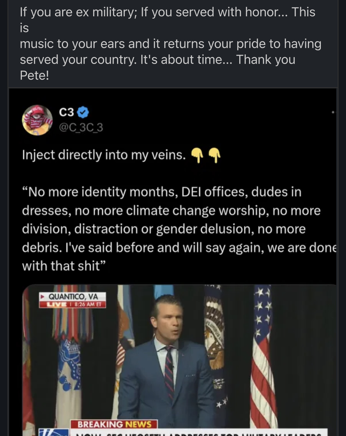Click "Inject directly into my veins" text

104,155
